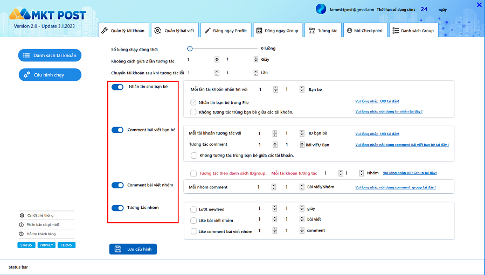
Task: Check the Lướt newfeed checkbox
Action: tap(193, 209)
